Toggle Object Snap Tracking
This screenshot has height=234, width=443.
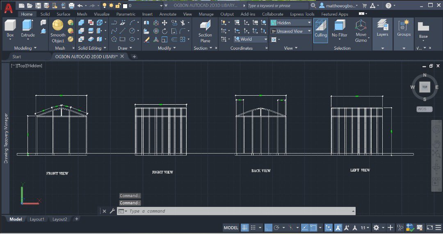coord(304,227)
